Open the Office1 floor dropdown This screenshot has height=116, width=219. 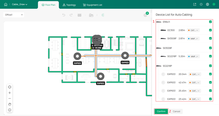[14, 15]
